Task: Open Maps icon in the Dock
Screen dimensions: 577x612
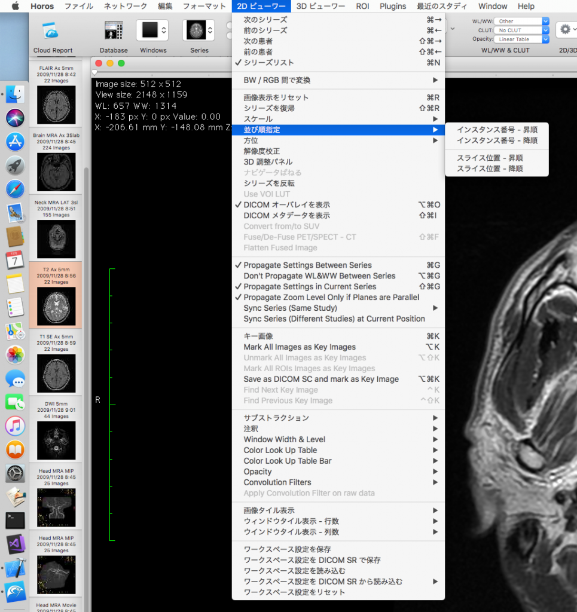Action: tap(15, 331)
